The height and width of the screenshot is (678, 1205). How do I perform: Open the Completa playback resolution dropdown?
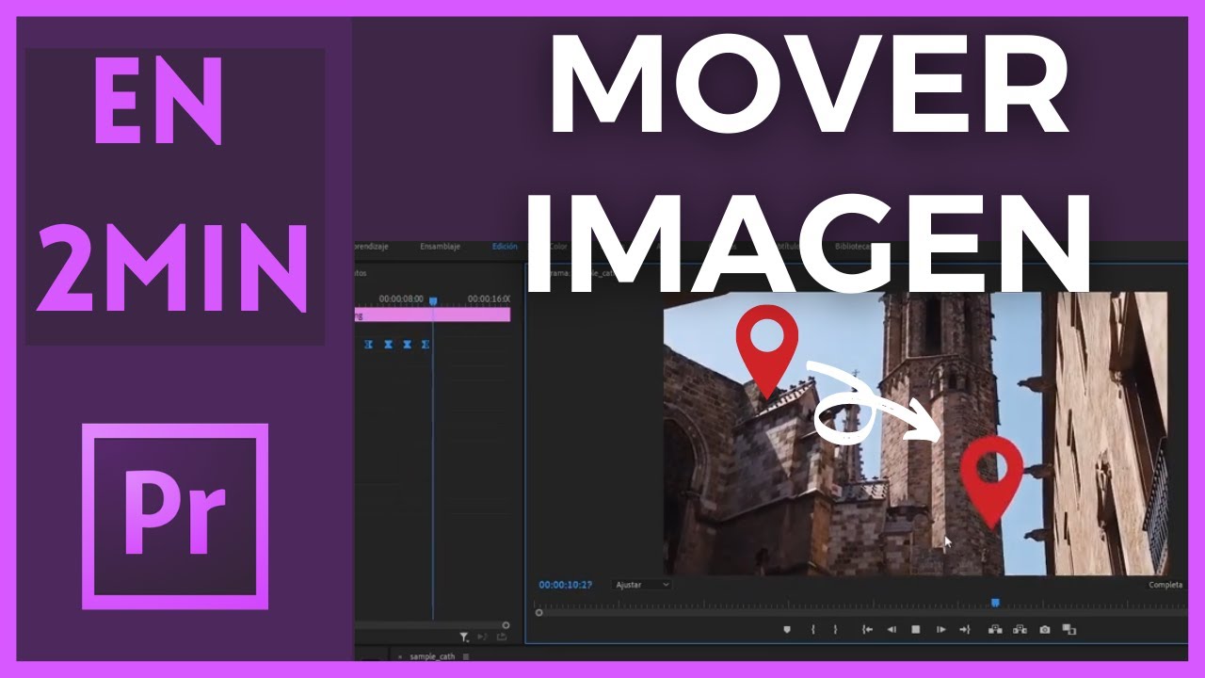point(1165,585)
